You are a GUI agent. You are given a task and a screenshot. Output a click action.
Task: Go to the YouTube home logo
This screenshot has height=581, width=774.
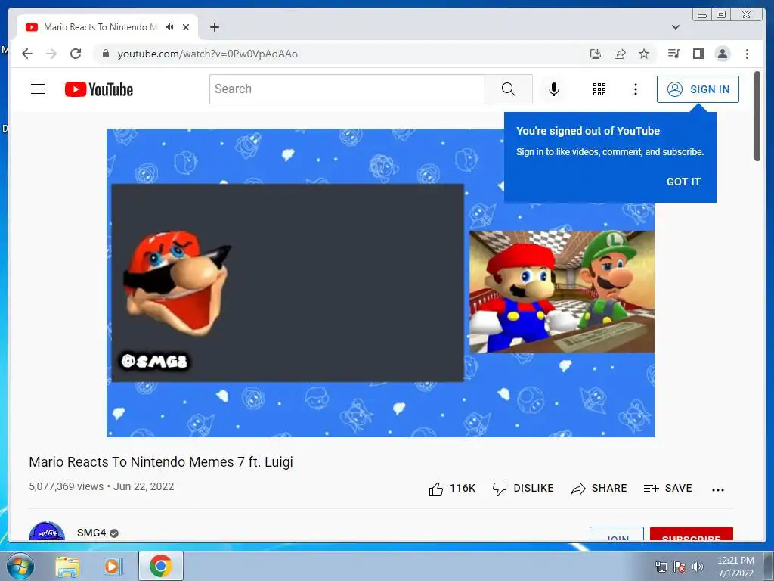pyautogui.click(x=99, y=89)
